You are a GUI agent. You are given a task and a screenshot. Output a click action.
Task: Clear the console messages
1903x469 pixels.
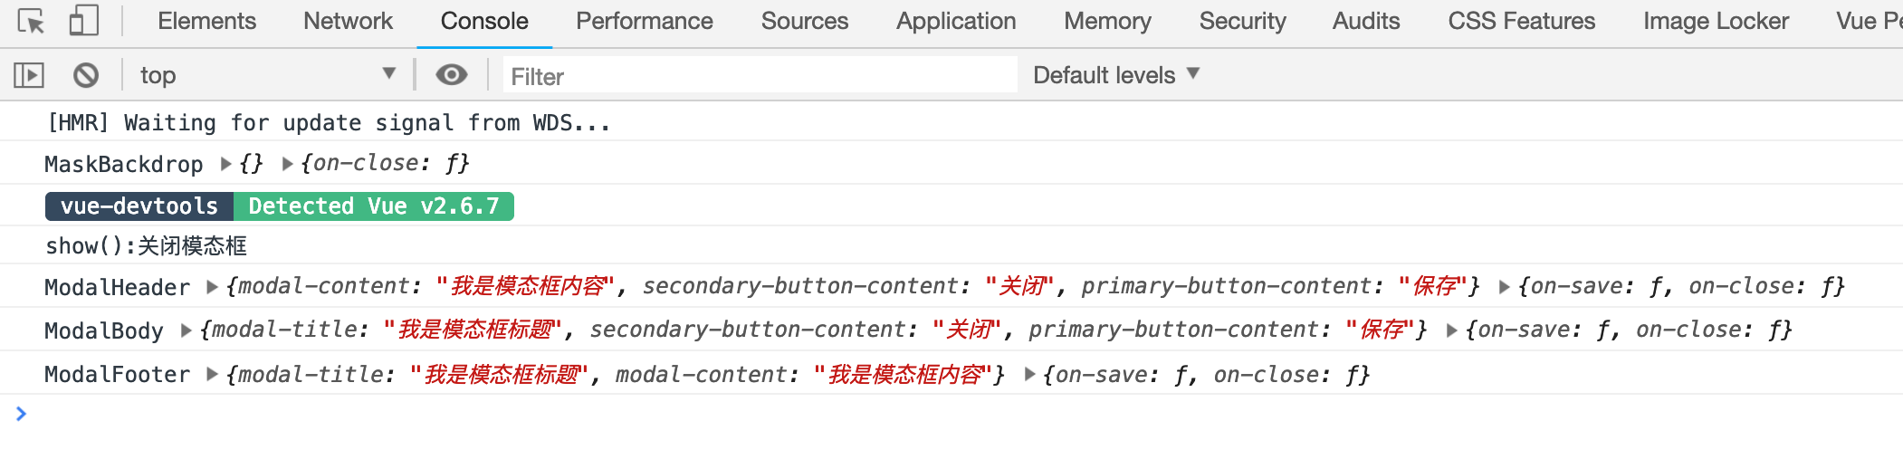click(x=86, y=75)
